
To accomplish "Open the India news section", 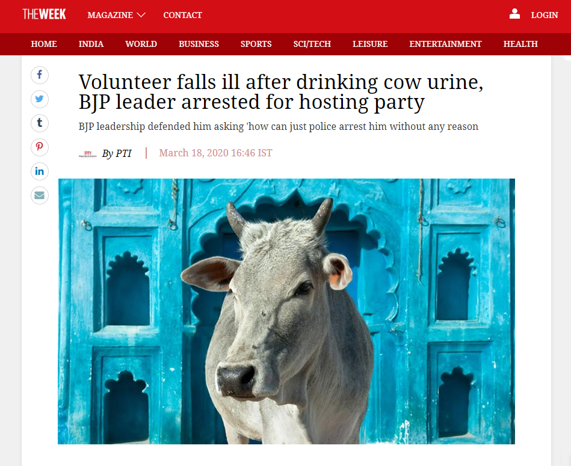I will (x=91, y=44).
